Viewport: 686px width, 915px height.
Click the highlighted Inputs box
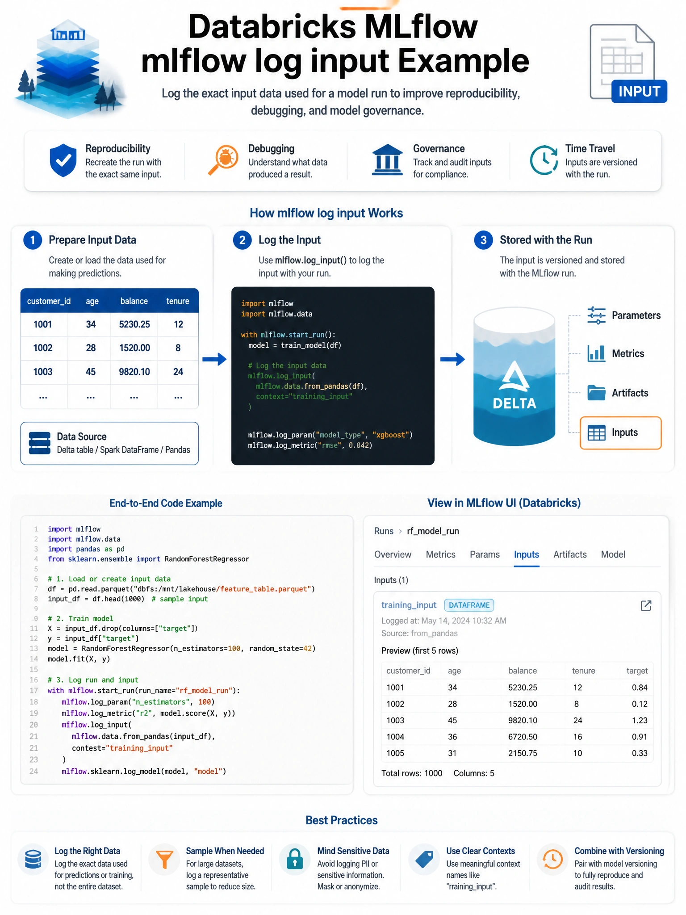point(620,432)
